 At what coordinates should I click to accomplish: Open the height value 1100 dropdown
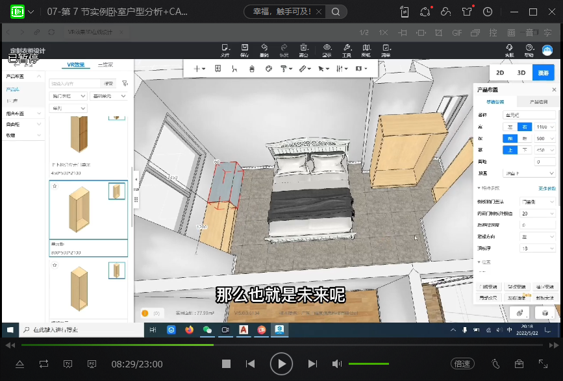point(544,127)
